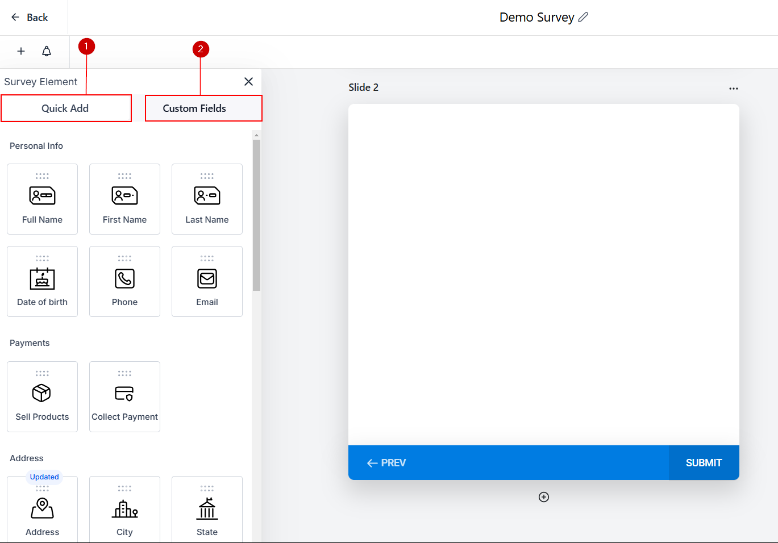Click the blank Slide 2 canvas
This screenshot has width=778, height=543.
point(544,274)
